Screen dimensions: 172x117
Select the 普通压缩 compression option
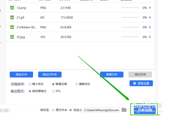[53, 84]
